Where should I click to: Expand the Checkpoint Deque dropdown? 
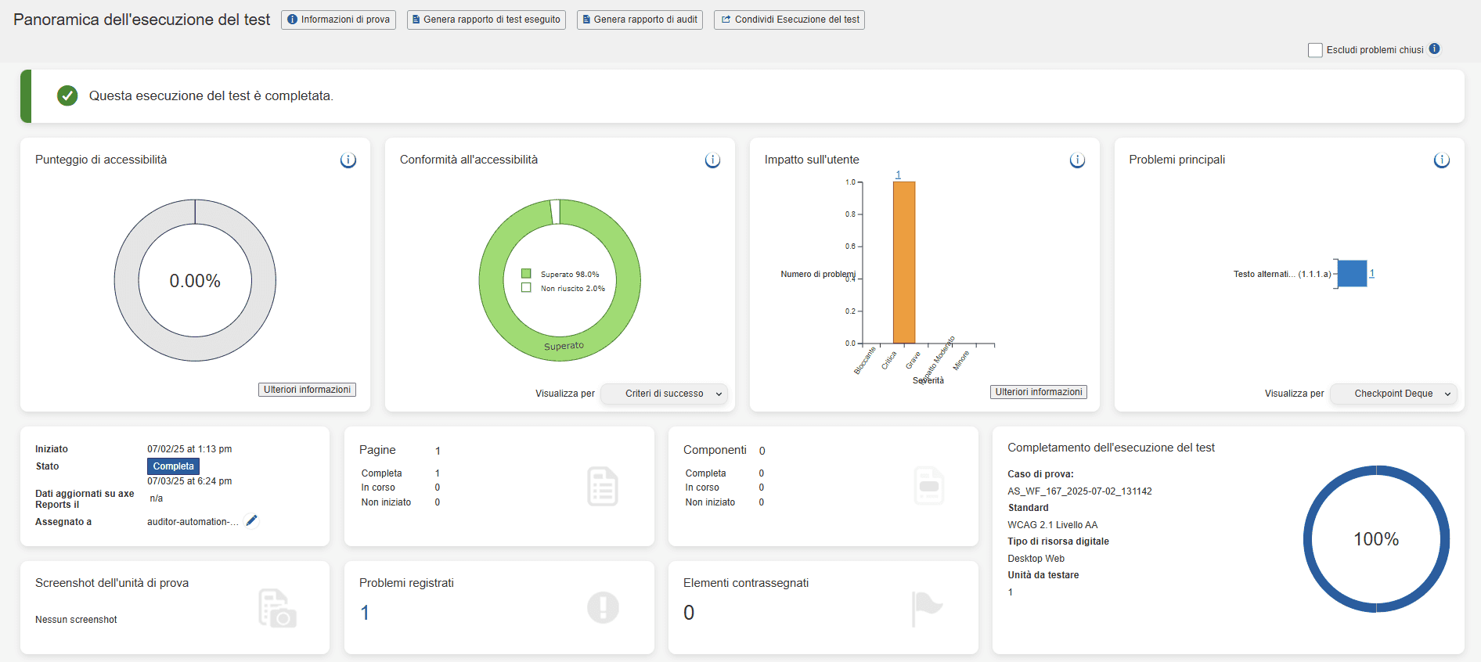pyautogui.click(x=1394, y=394)
